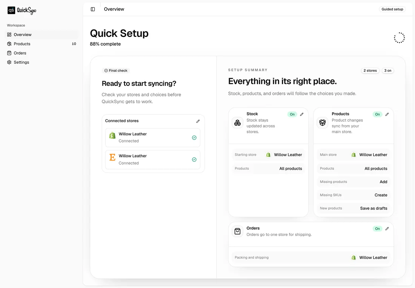Viewport: 415px width, 288px height.
Task: Click the 3 on badge
Action: tap(388, 70)
